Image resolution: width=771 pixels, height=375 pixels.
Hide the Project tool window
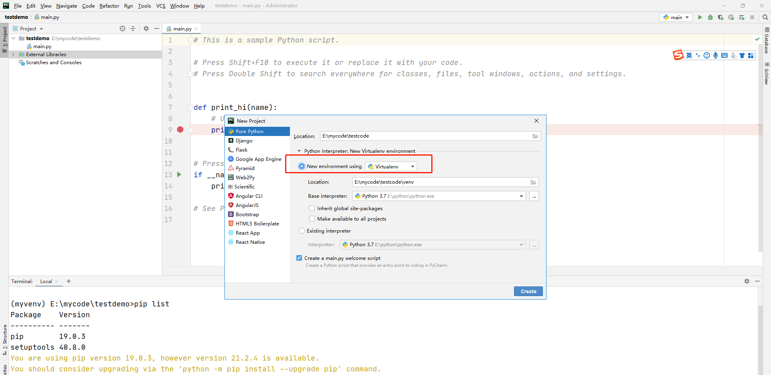click(x=157, y=28)
